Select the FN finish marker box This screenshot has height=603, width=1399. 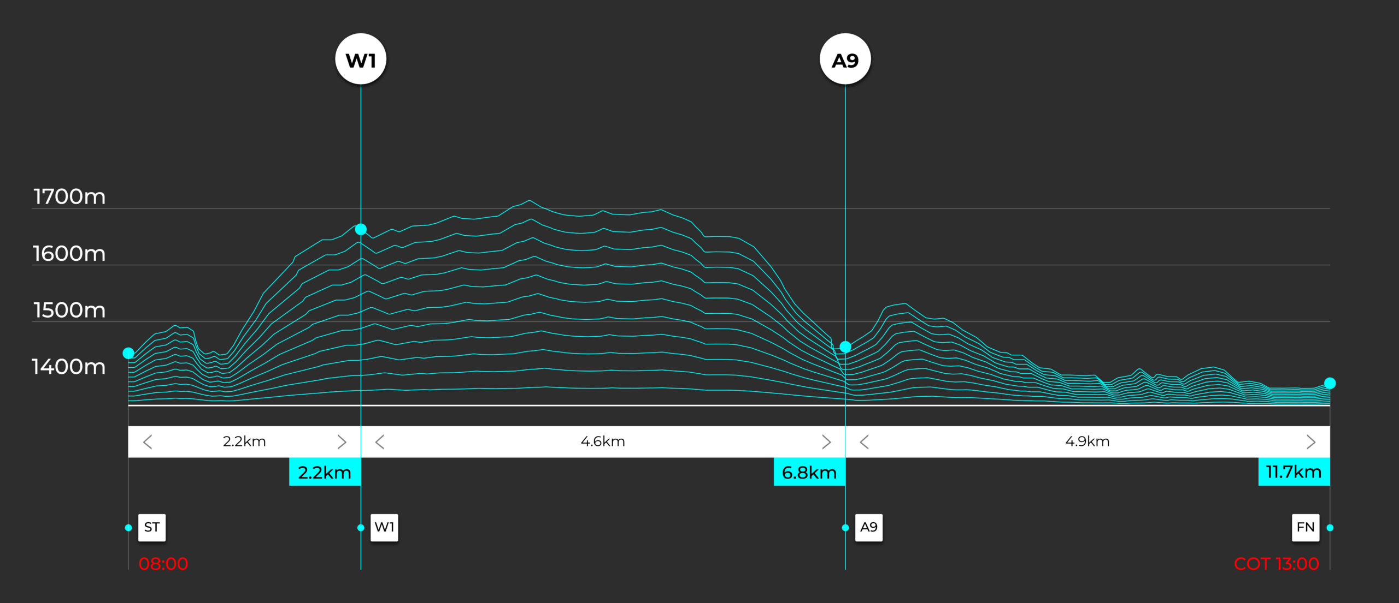click(1305, 527)
